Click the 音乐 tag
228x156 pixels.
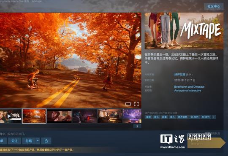coord(157,117)
